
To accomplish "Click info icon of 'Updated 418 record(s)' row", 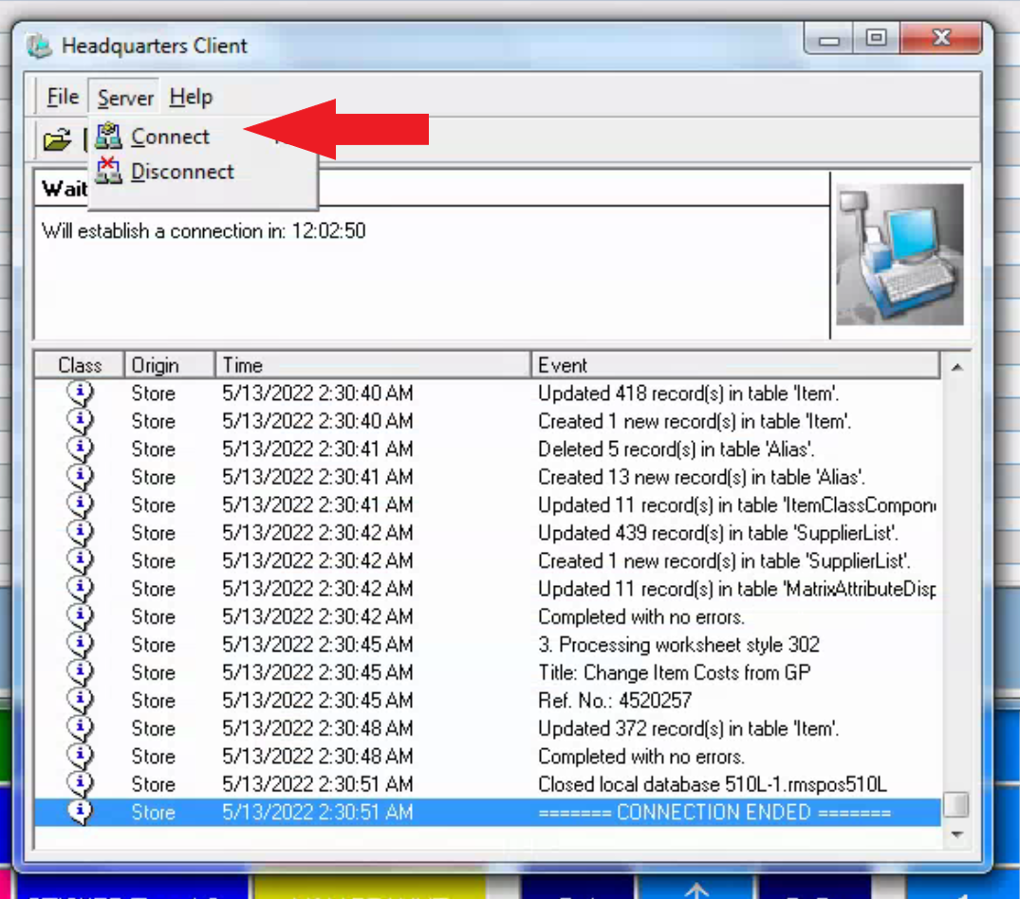I will tap(80, 394).
